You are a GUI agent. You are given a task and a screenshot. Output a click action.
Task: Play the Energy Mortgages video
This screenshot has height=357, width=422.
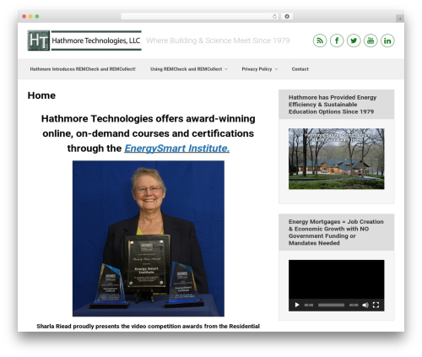297,305
